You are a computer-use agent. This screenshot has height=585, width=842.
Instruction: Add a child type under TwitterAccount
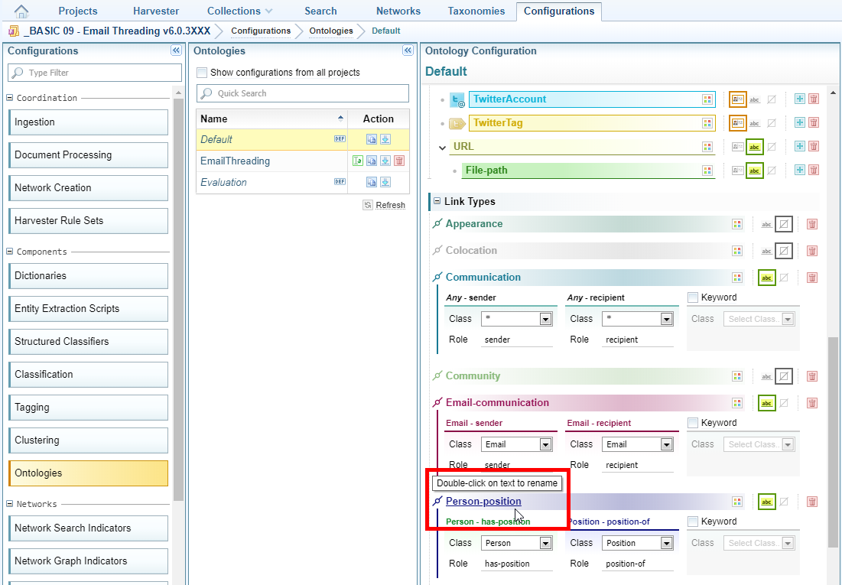coord(800,99)
